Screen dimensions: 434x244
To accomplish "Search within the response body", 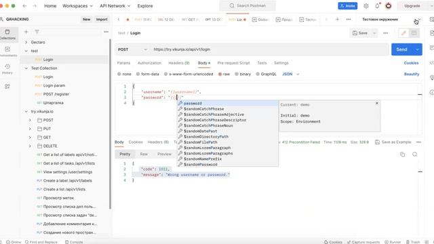I will click(414, 155).
